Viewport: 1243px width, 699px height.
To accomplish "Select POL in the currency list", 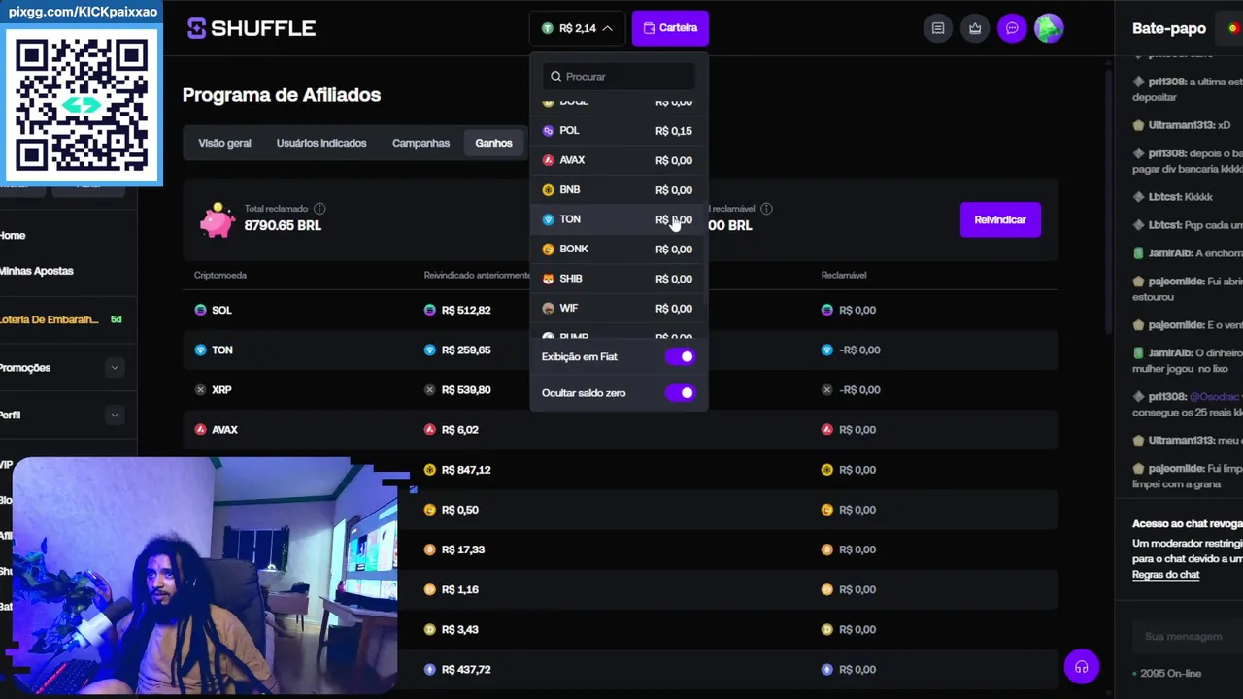I will (x=619, y=130).
